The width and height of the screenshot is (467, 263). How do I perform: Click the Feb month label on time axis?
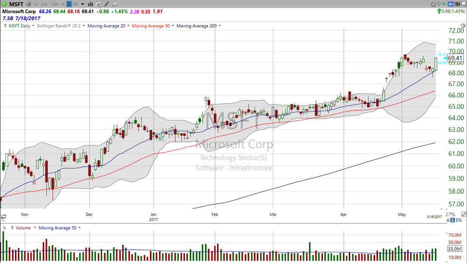pos(215,214)
